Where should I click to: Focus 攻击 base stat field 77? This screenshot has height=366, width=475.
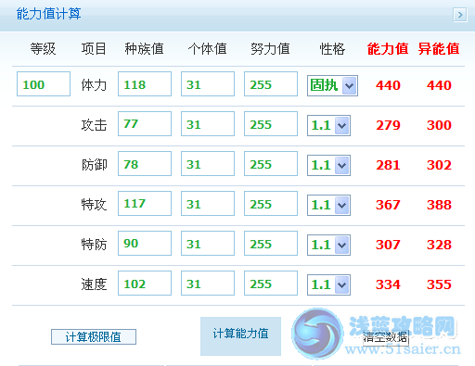[x=145, y=123]
